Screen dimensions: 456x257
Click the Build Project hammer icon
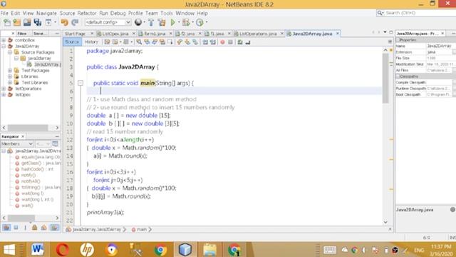(151, 22)
